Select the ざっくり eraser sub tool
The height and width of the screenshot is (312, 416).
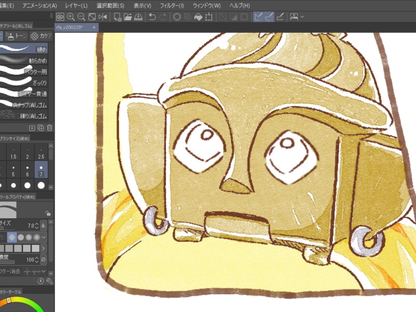click(x=24, y=83)
